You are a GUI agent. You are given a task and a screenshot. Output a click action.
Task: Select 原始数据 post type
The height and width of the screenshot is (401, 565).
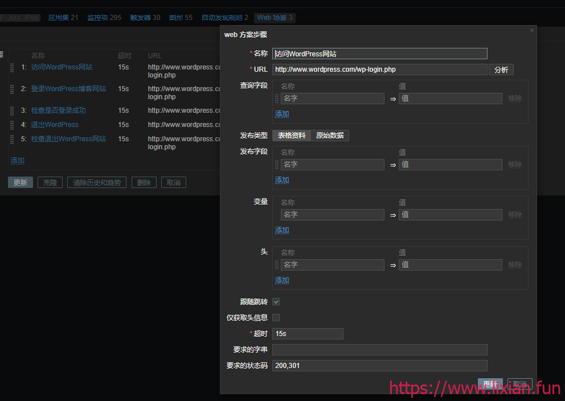[330, 136]
